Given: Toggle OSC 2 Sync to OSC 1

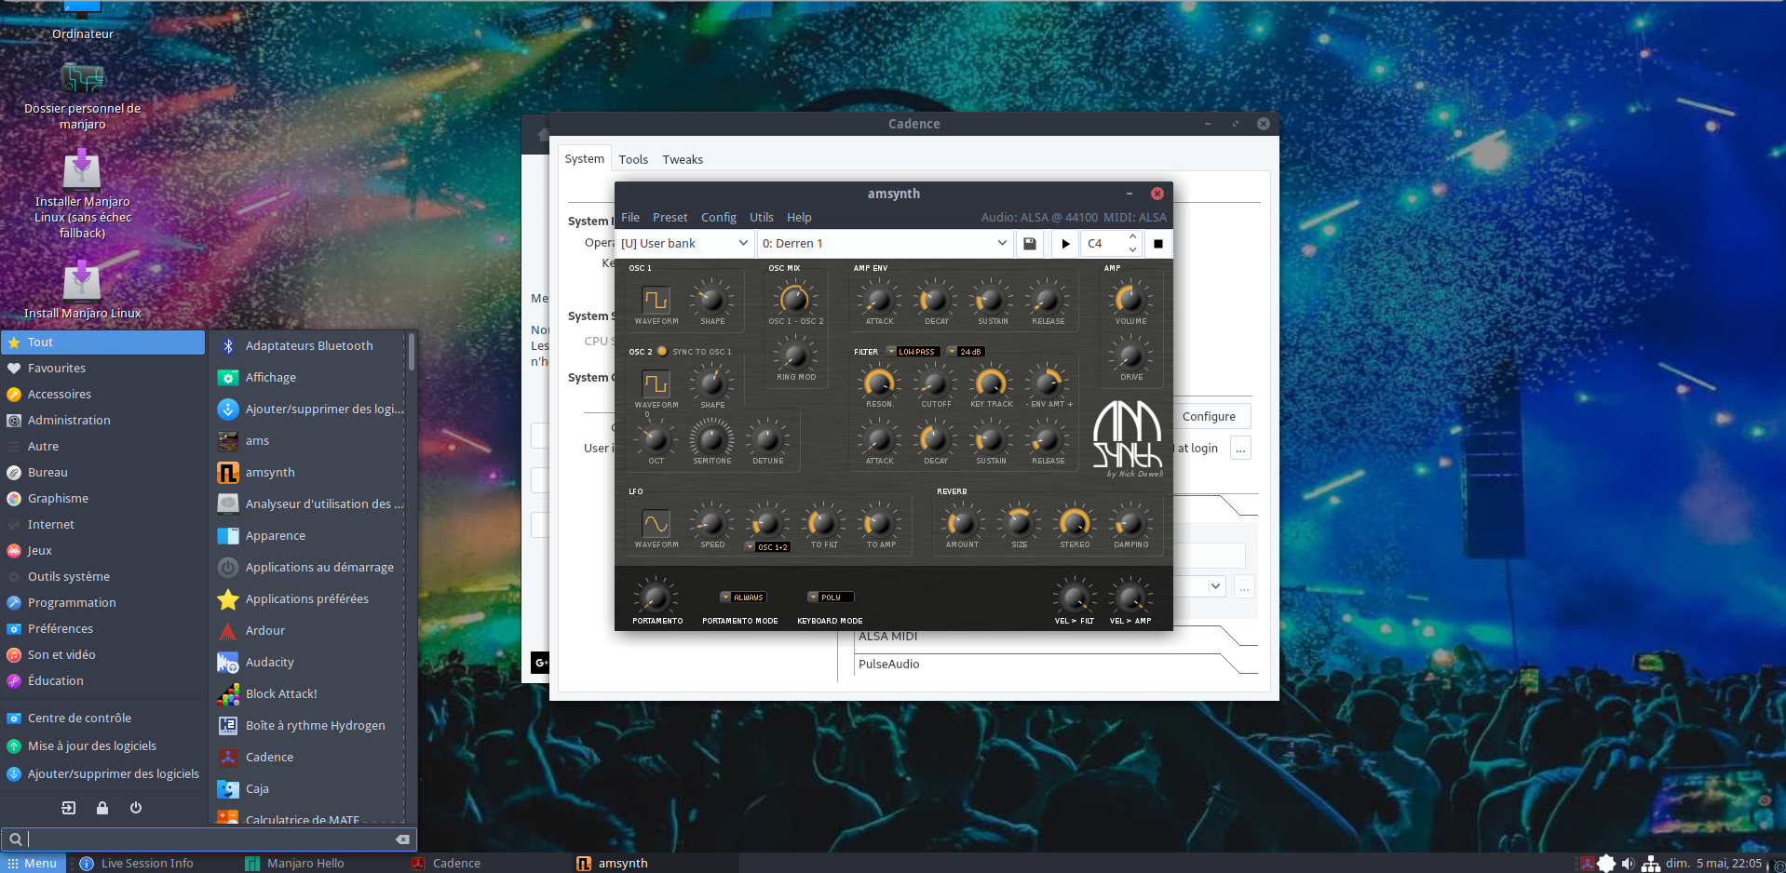Looking at the screenshot, I should 662,352.
